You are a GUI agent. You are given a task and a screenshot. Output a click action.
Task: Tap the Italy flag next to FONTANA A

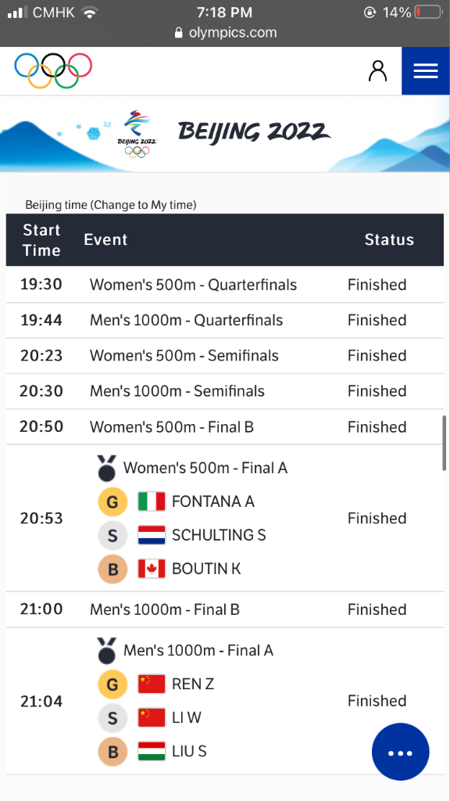[152, 501]
